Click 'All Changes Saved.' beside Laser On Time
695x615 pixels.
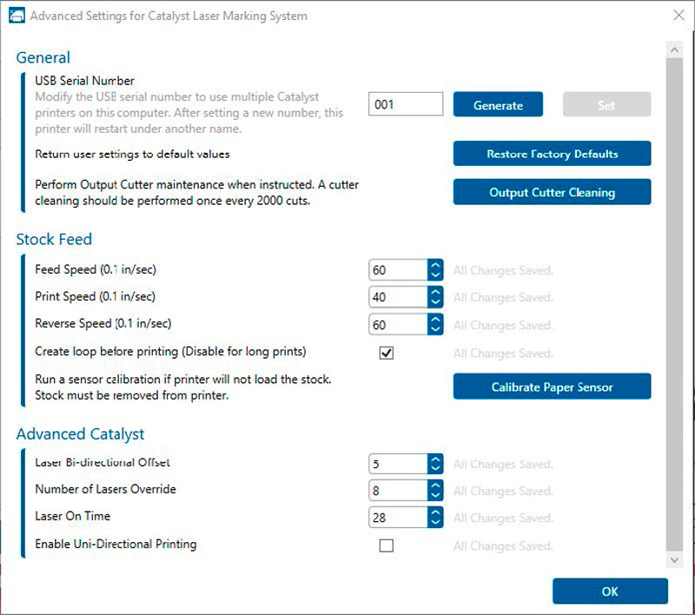(x=503, y=518)
